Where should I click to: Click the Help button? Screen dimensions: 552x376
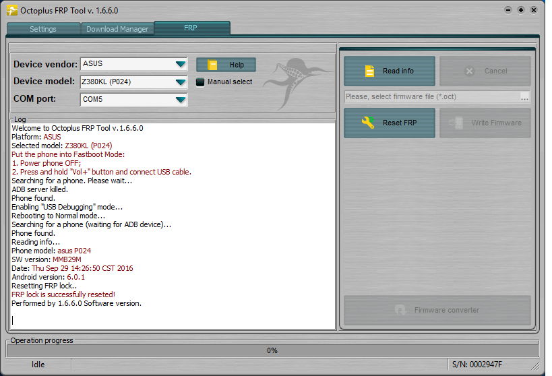(226, 65)
